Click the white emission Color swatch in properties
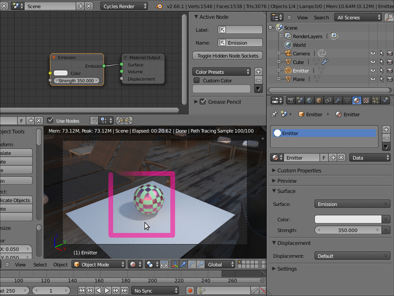Viewport: 394px width, 296px height. (348, 218)
